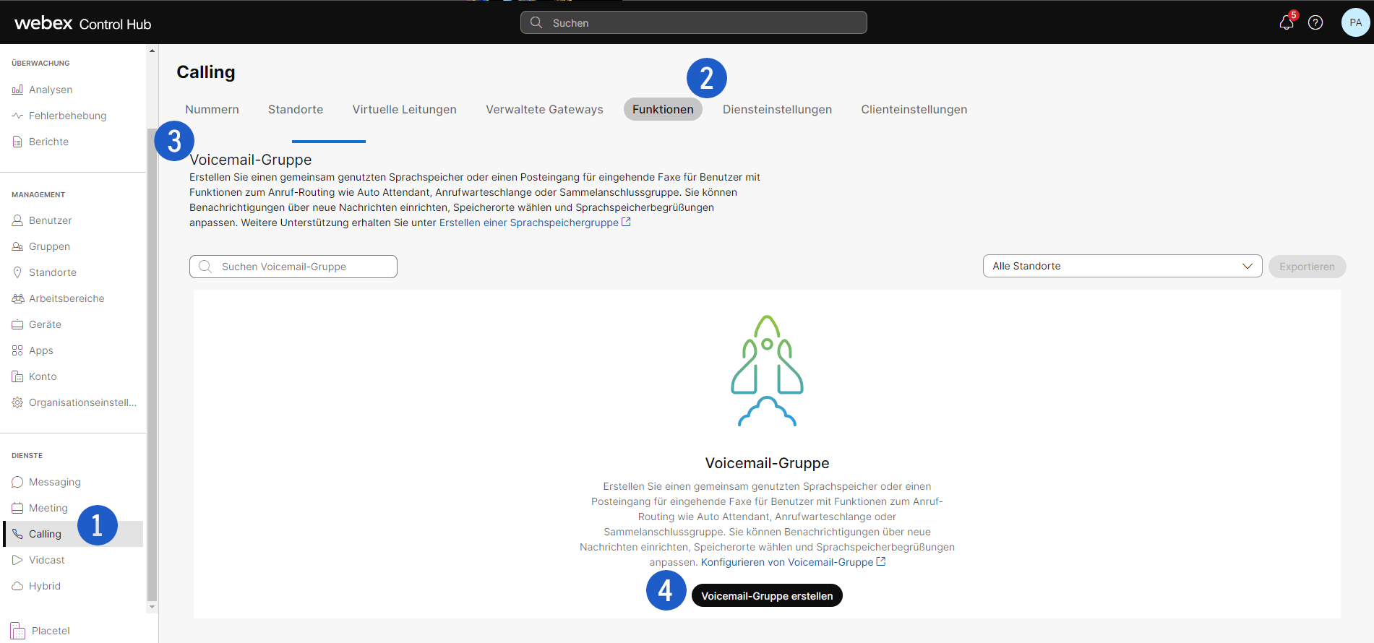Click the Berichte document icon

(x=17, y=142)
